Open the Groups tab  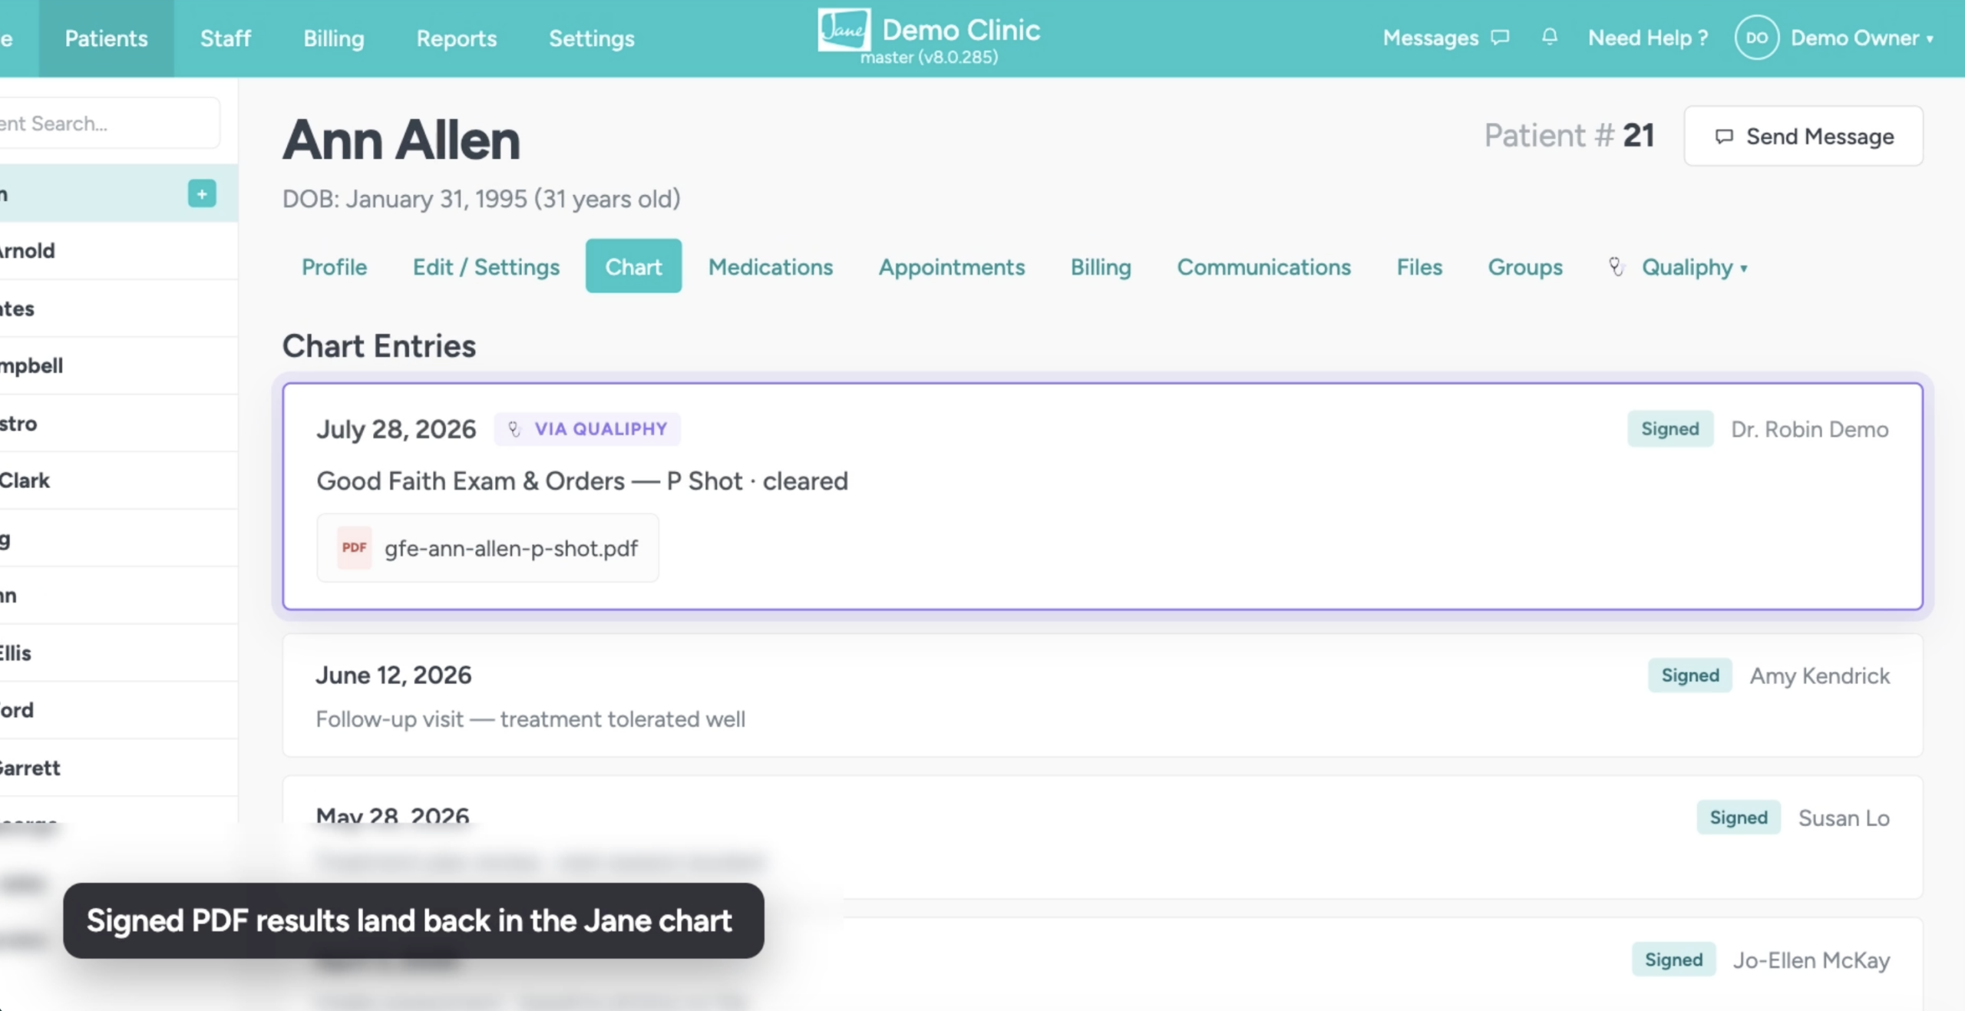click(x=1525, y=266)
